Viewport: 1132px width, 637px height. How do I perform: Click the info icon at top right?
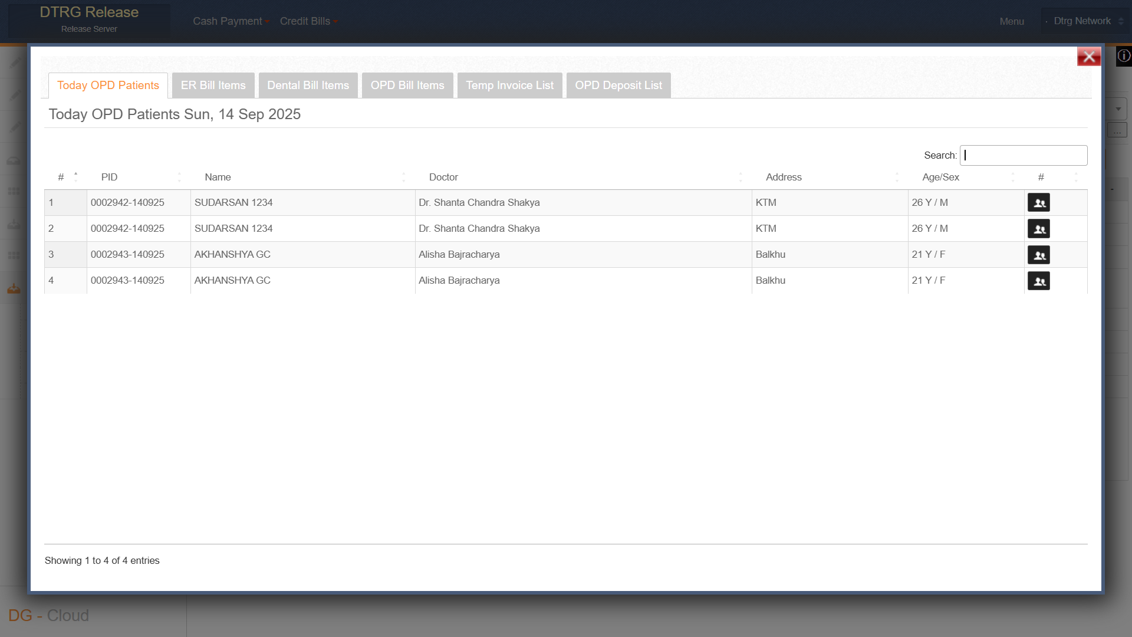click(x=1124, y=56)
